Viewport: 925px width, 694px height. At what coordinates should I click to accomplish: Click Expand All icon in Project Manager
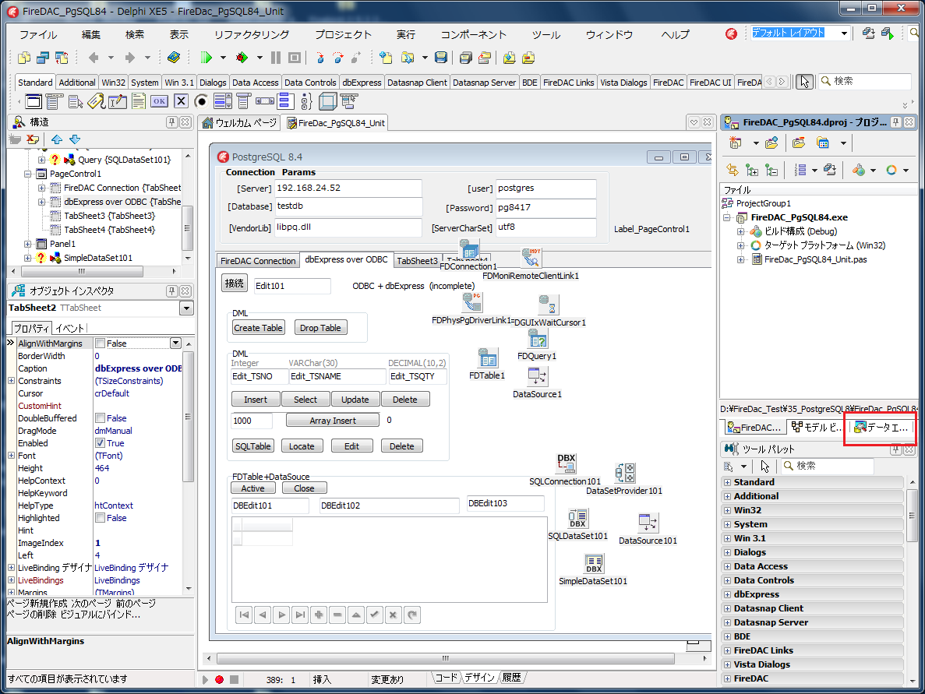[x=751, y=171]
